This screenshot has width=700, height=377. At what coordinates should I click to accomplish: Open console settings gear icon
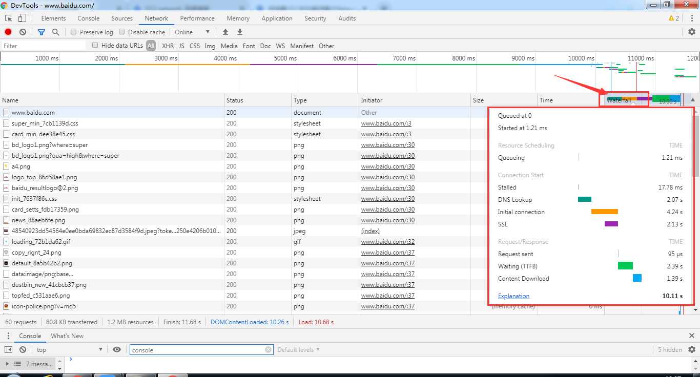tap(692, 349)
